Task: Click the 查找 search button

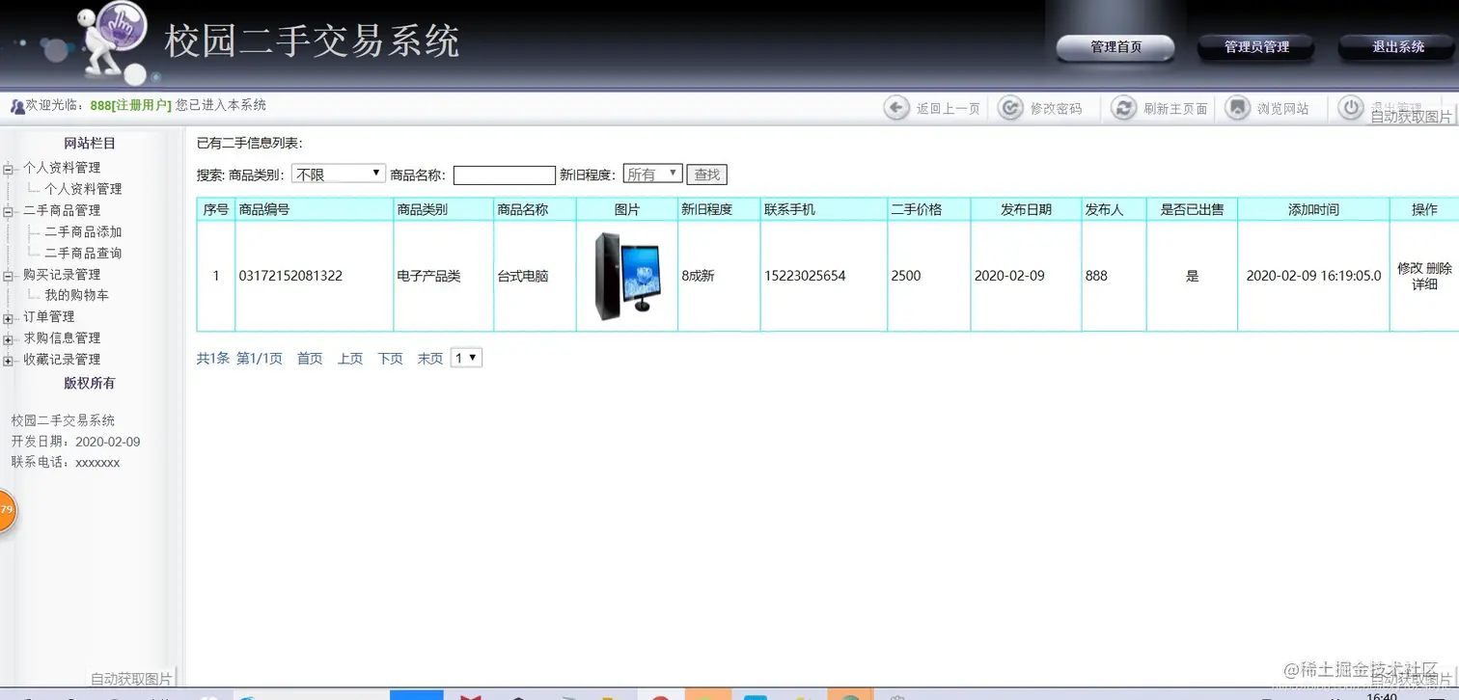Action: click(707, 175)
